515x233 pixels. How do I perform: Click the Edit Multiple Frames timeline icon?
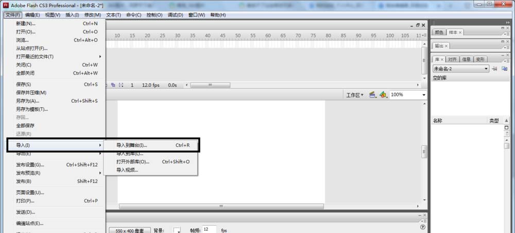coord(113,85)
